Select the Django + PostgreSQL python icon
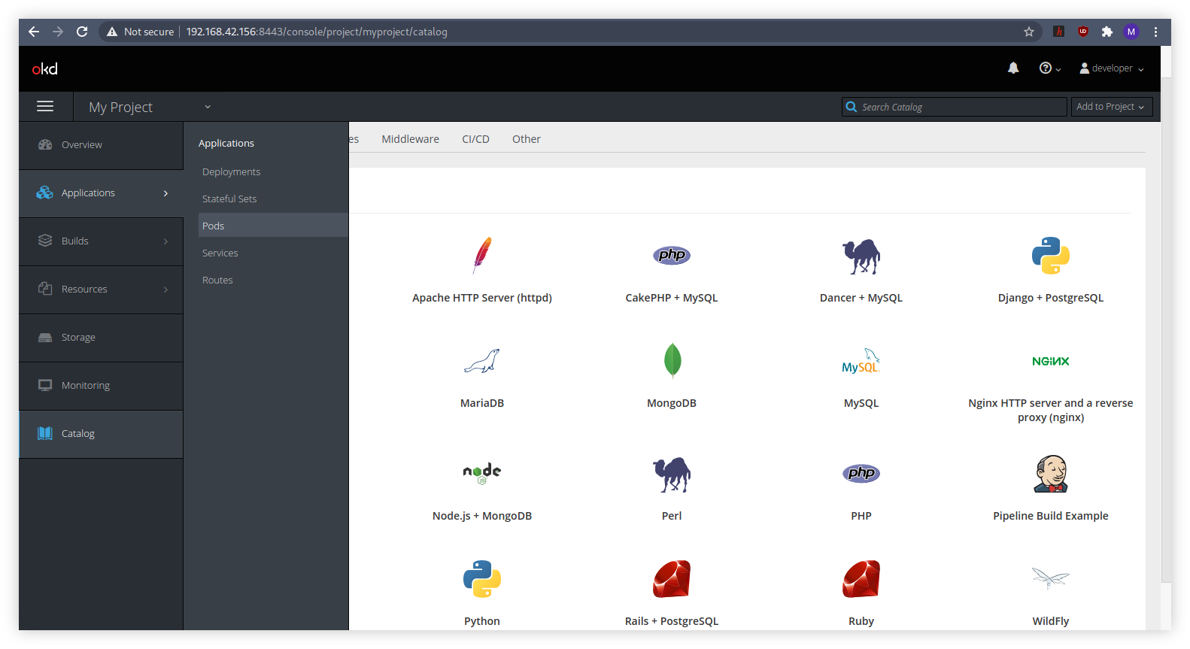1190x649 pixels. [1050, 256]
